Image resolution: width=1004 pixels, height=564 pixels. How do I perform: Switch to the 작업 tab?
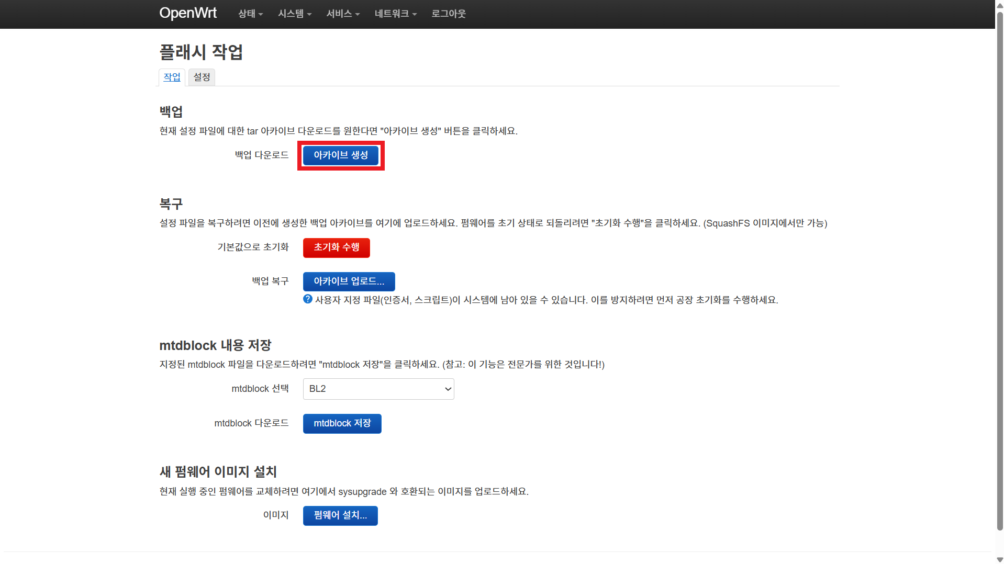tap(172, 77)
